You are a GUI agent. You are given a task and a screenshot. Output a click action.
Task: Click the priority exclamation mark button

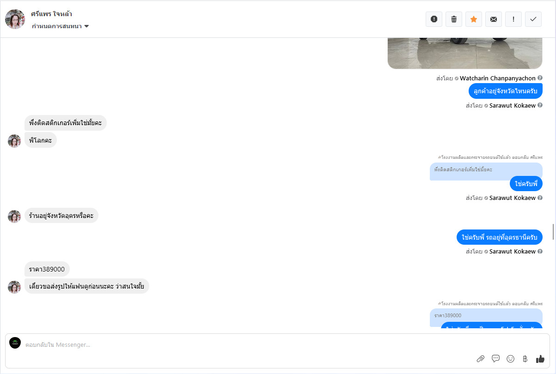[x=513, y=19]
